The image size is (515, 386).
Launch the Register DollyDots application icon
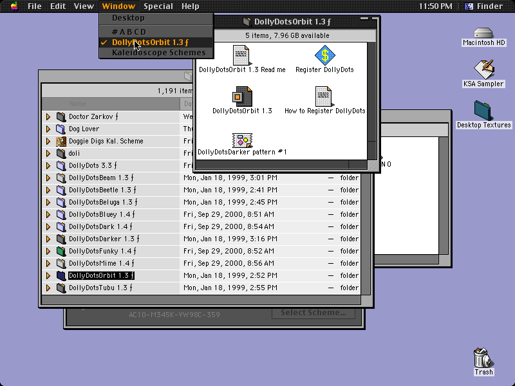325,55
